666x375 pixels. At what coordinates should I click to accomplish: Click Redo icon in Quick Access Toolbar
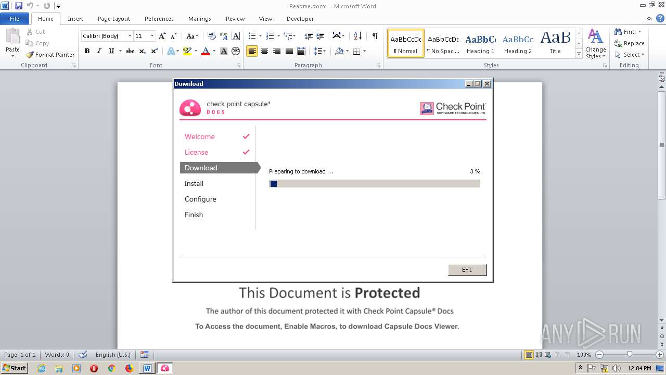pyautogui.click(x=47, y=6)
